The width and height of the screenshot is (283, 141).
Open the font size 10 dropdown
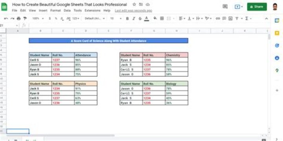tap(116, 18)
